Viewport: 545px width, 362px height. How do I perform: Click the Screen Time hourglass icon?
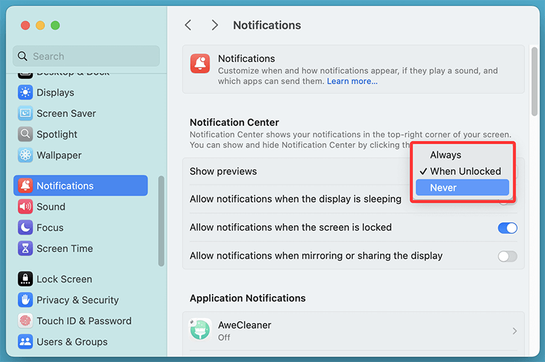click(25, 248)
